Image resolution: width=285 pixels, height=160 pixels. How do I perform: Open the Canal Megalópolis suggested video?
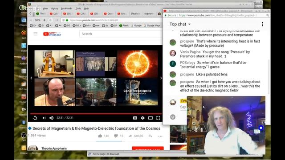138,92
